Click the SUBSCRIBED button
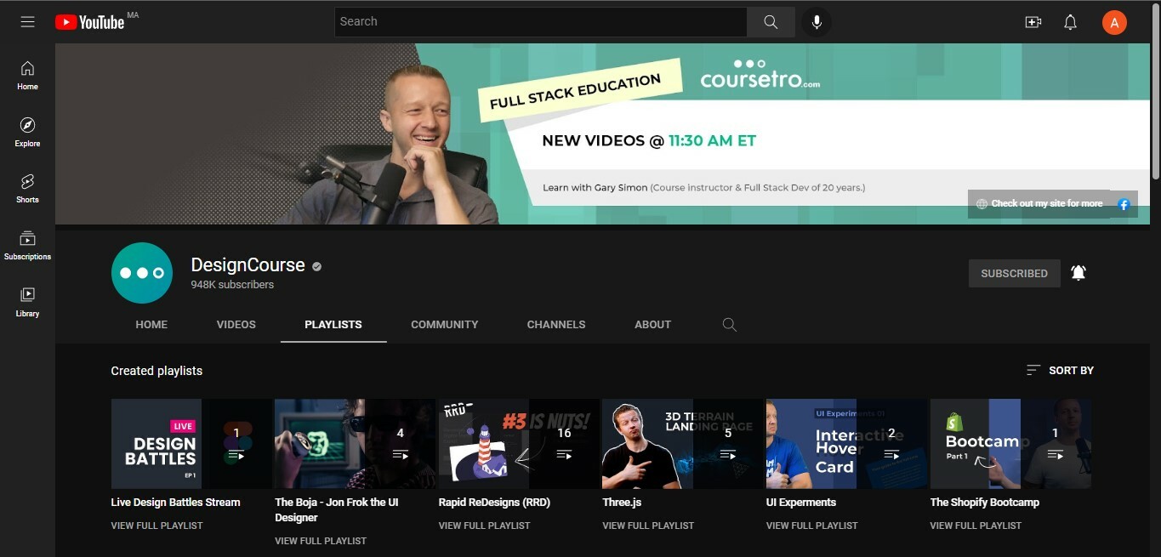 pos(1014,274)
